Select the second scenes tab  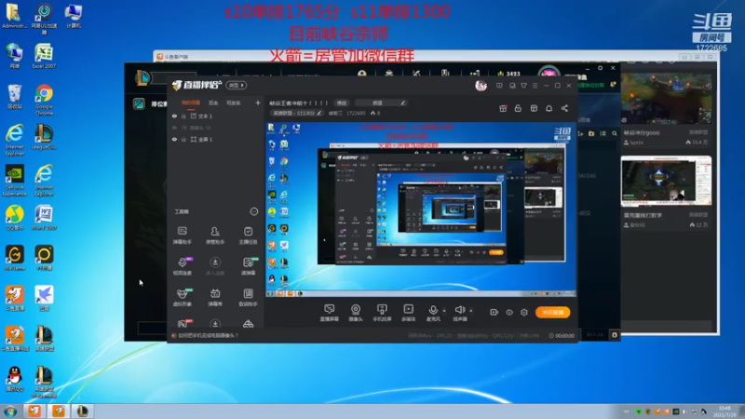pos(213,102)
